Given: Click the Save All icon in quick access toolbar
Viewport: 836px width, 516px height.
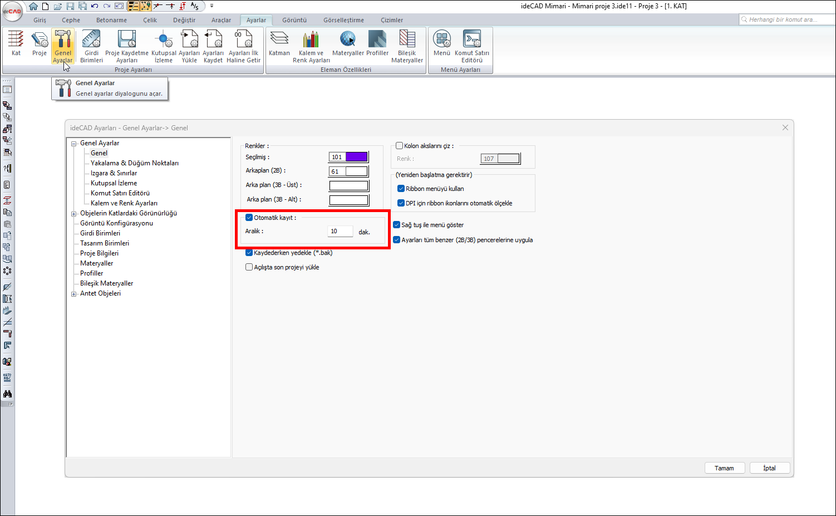Looking at the screenshot, I should (x=82, y=6).
